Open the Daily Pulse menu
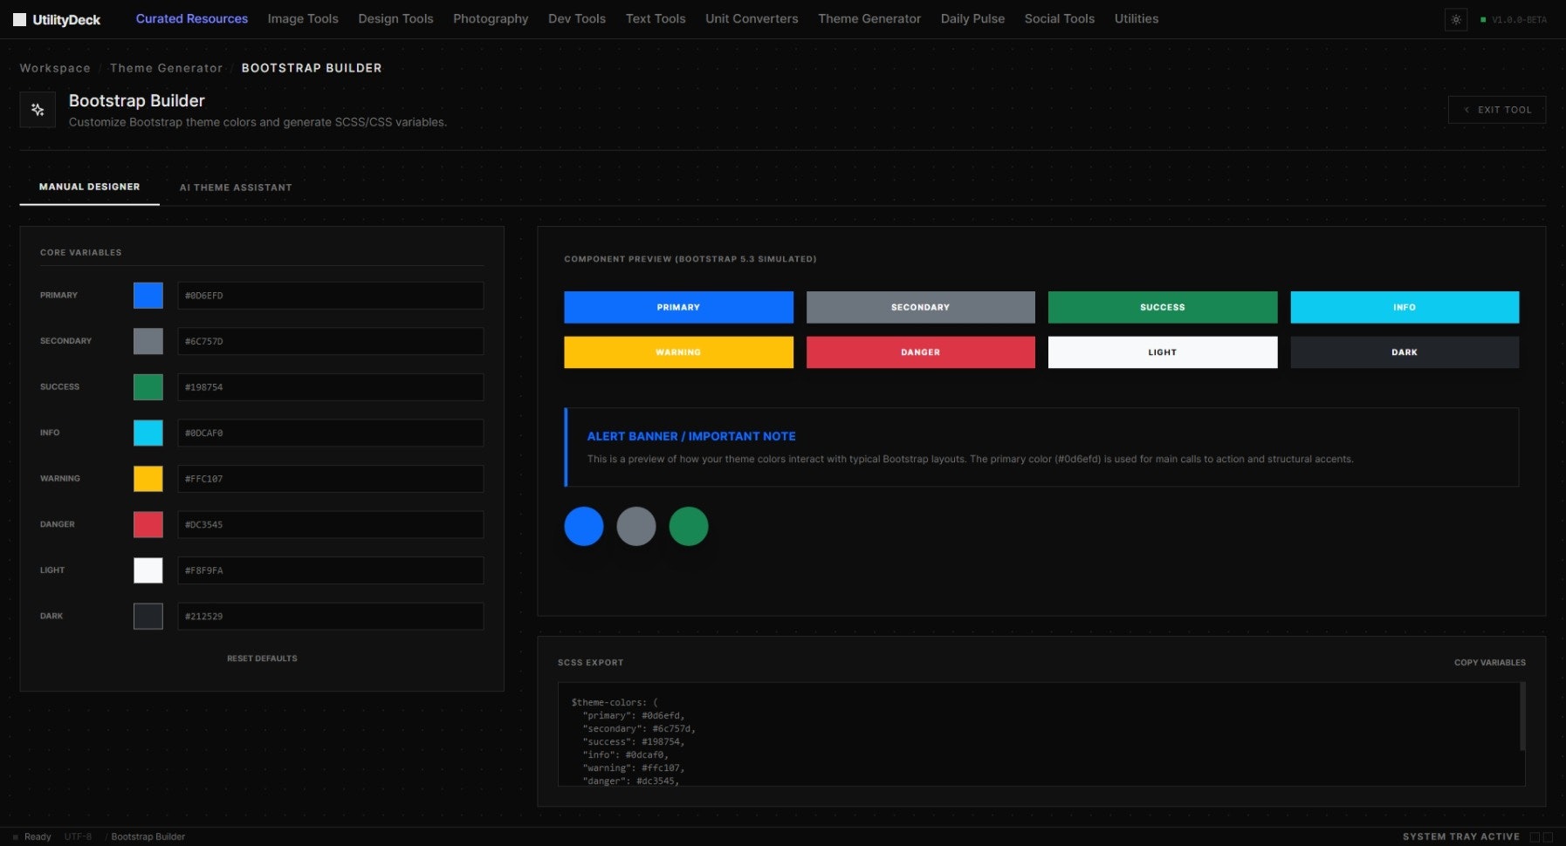 [972, 18]
